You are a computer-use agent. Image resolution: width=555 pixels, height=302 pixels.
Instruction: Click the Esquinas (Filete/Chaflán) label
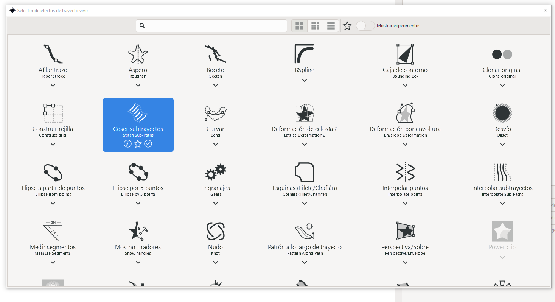[305, 188]
